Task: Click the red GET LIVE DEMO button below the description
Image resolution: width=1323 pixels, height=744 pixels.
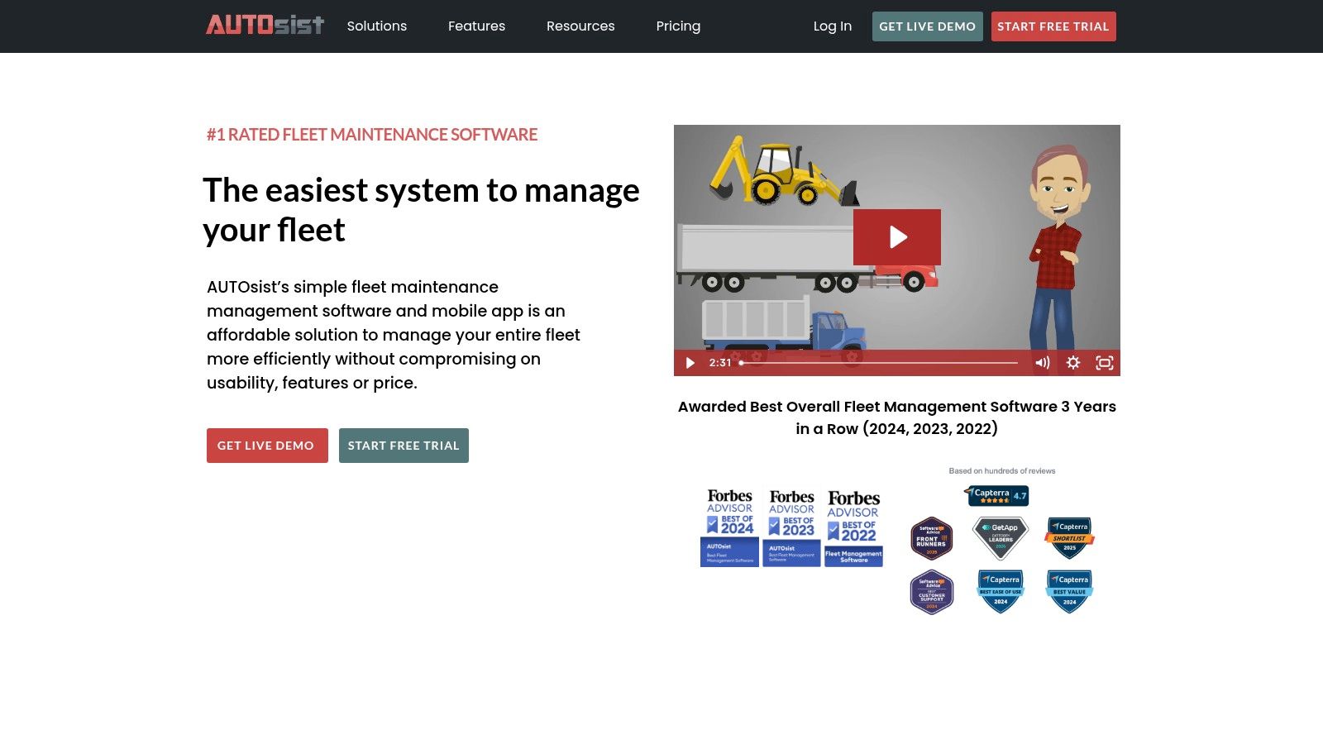Action: click(x=267, y=446)
